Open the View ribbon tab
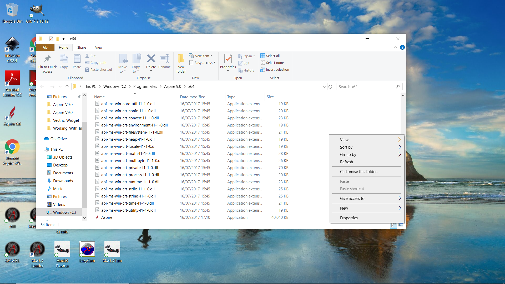This screenshot has width=505, height=284. pos(99,48)
